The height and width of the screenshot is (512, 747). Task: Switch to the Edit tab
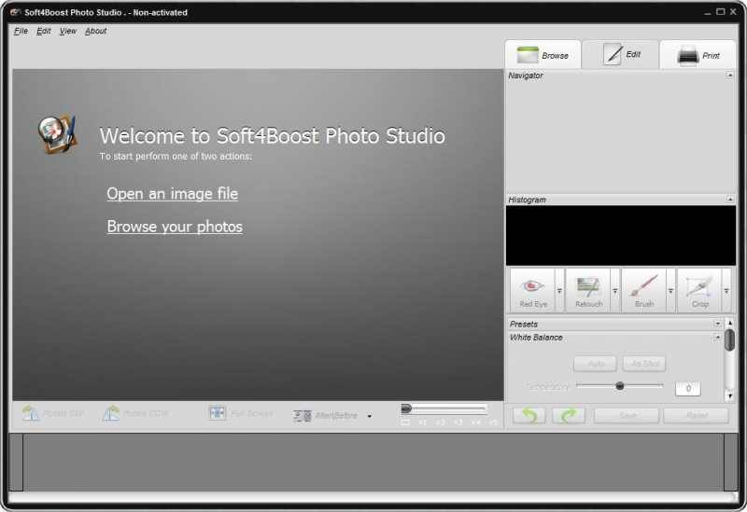[621, 55]
